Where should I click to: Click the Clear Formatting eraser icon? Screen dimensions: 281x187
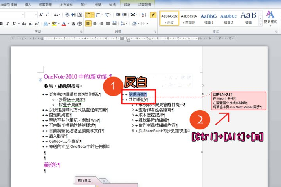[x=67, y=15]
